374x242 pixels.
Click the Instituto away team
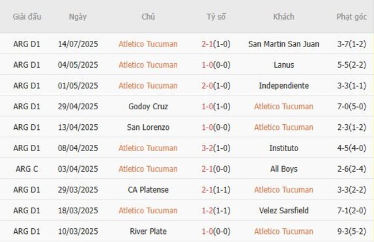tap(284, 148)
